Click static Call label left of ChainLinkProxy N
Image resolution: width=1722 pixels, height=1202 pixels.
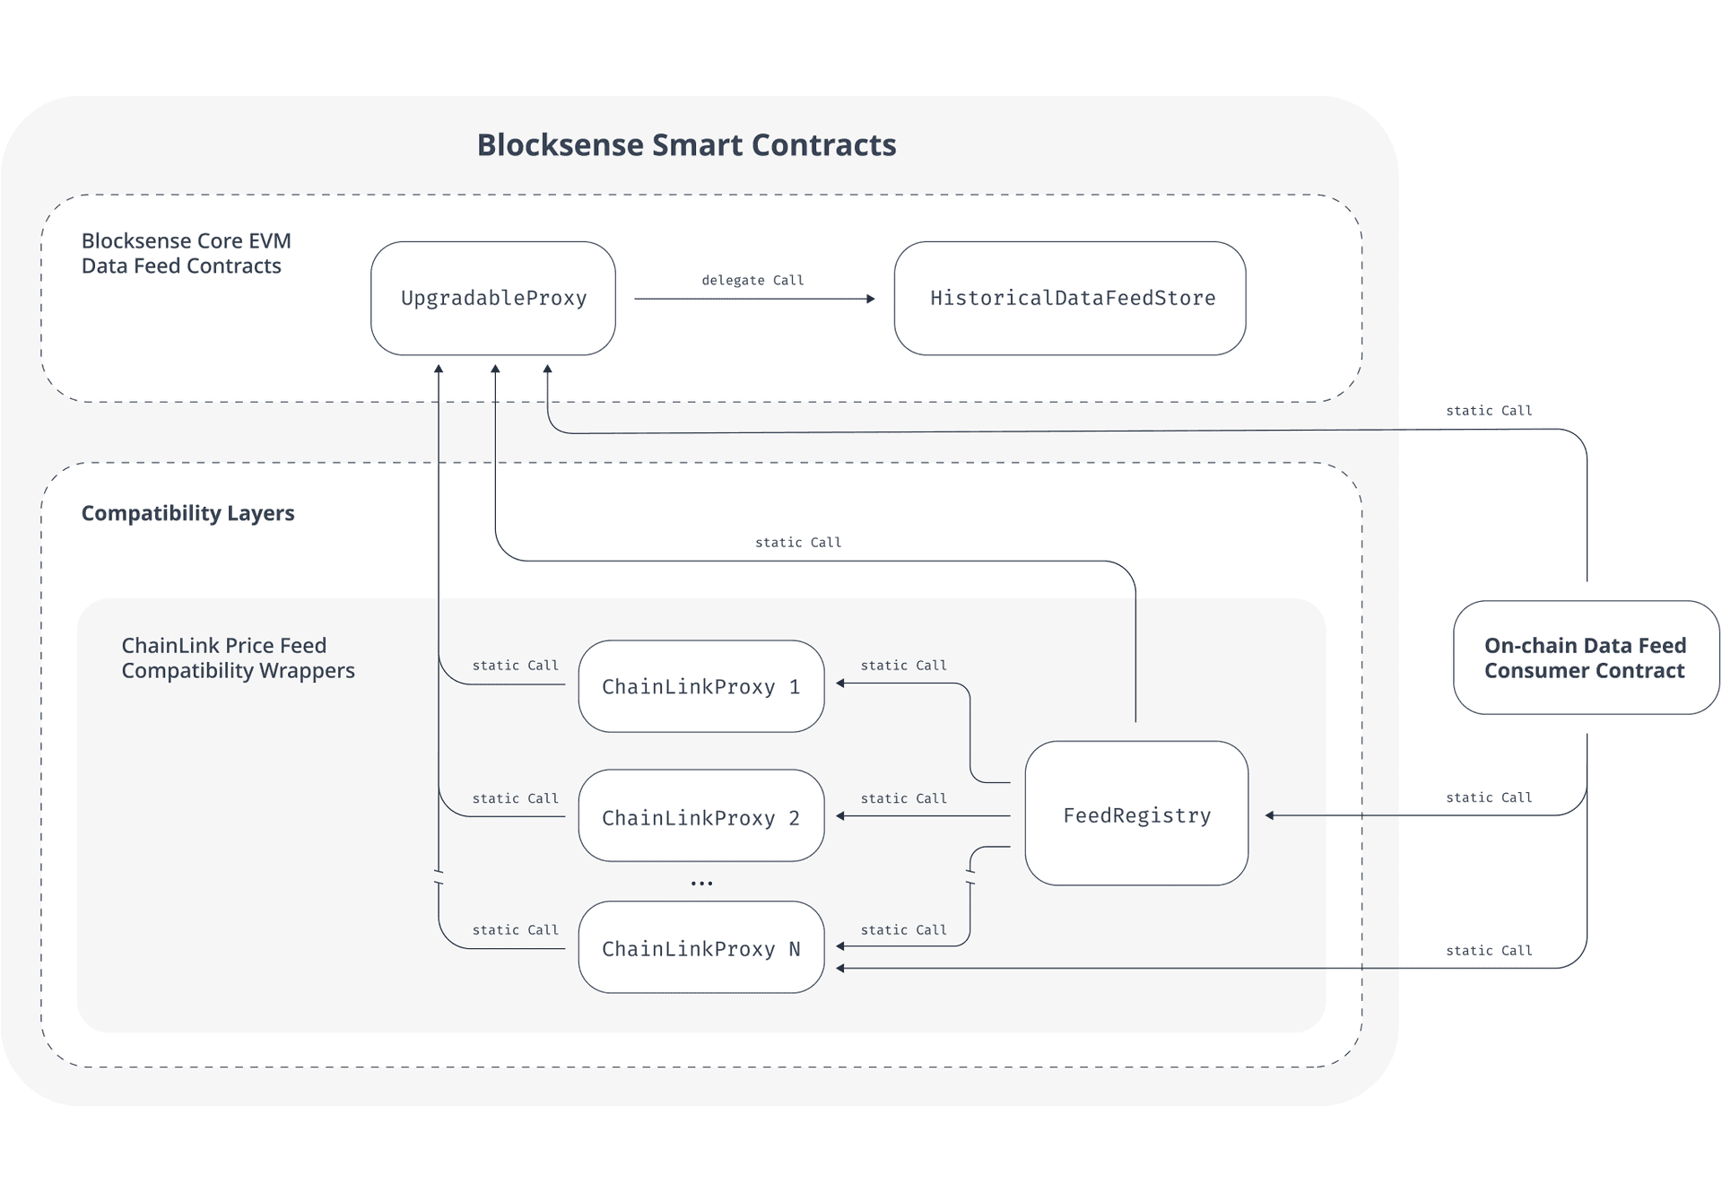click(515, 929)
